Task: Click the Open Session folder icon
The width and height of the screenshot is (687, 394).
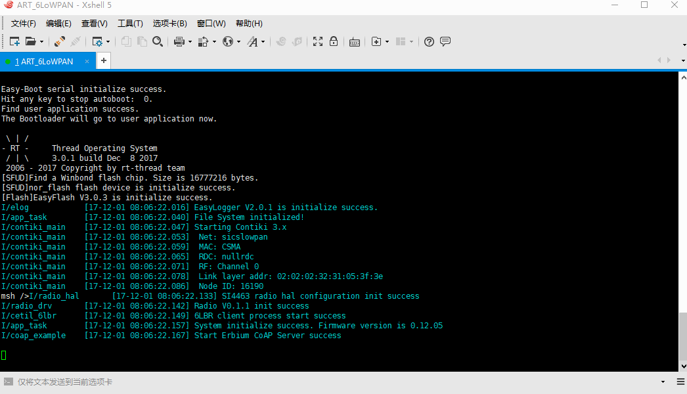Action: tap(30, 41)
